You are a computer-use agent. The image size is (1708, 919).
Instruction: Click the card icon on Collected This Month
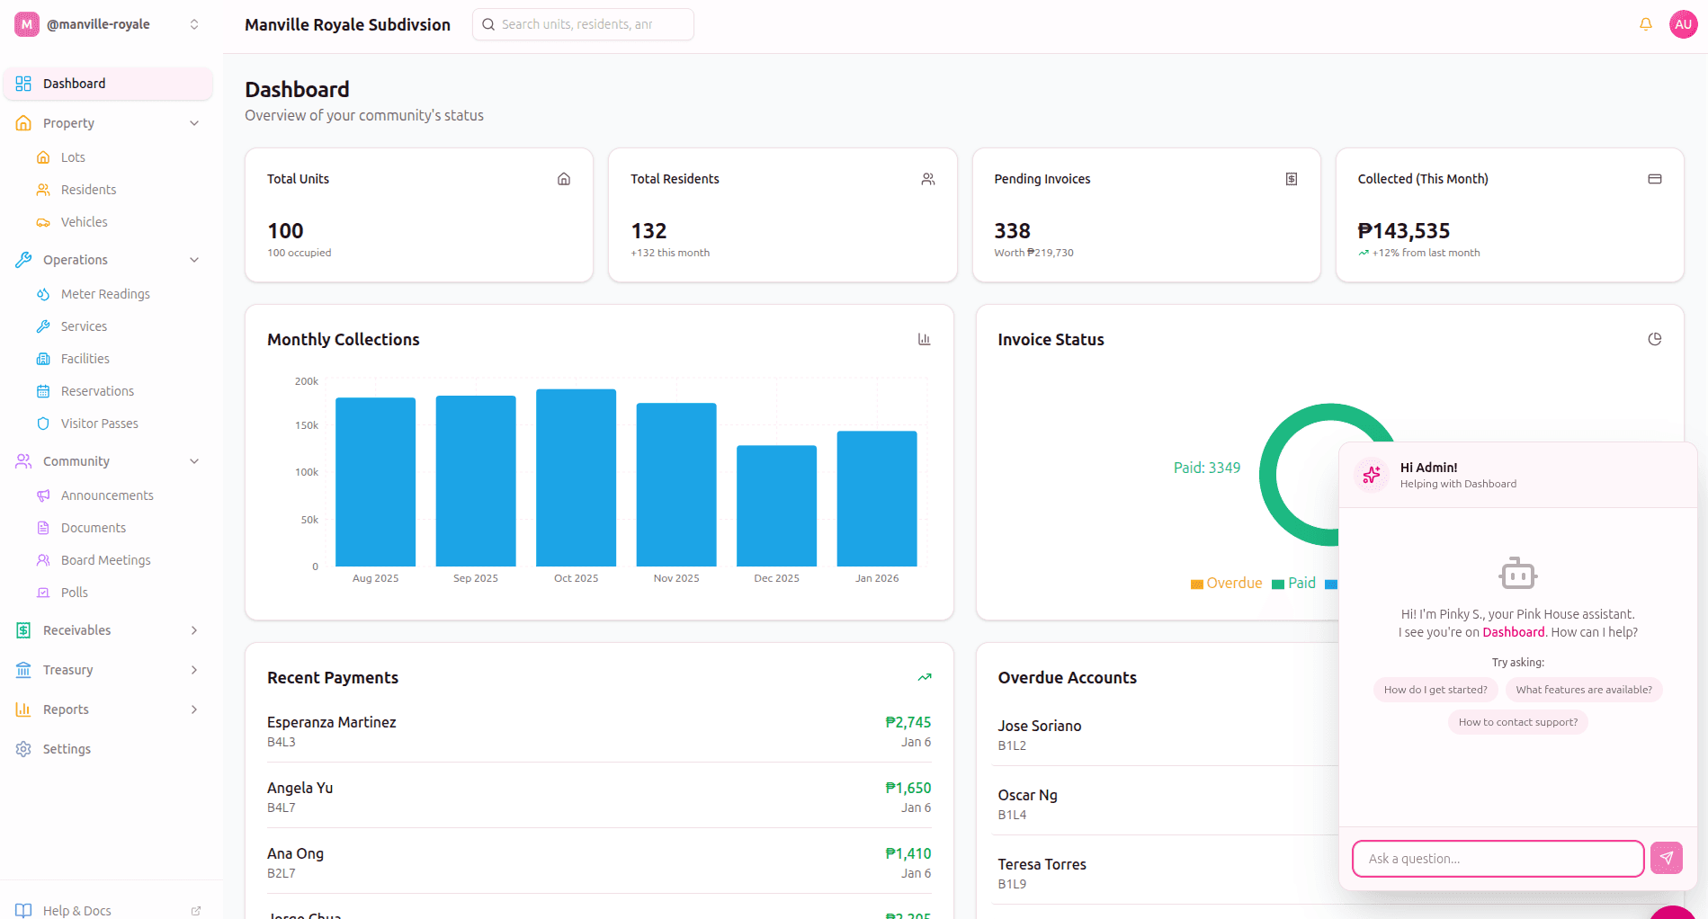click(x=1654, y=179)
